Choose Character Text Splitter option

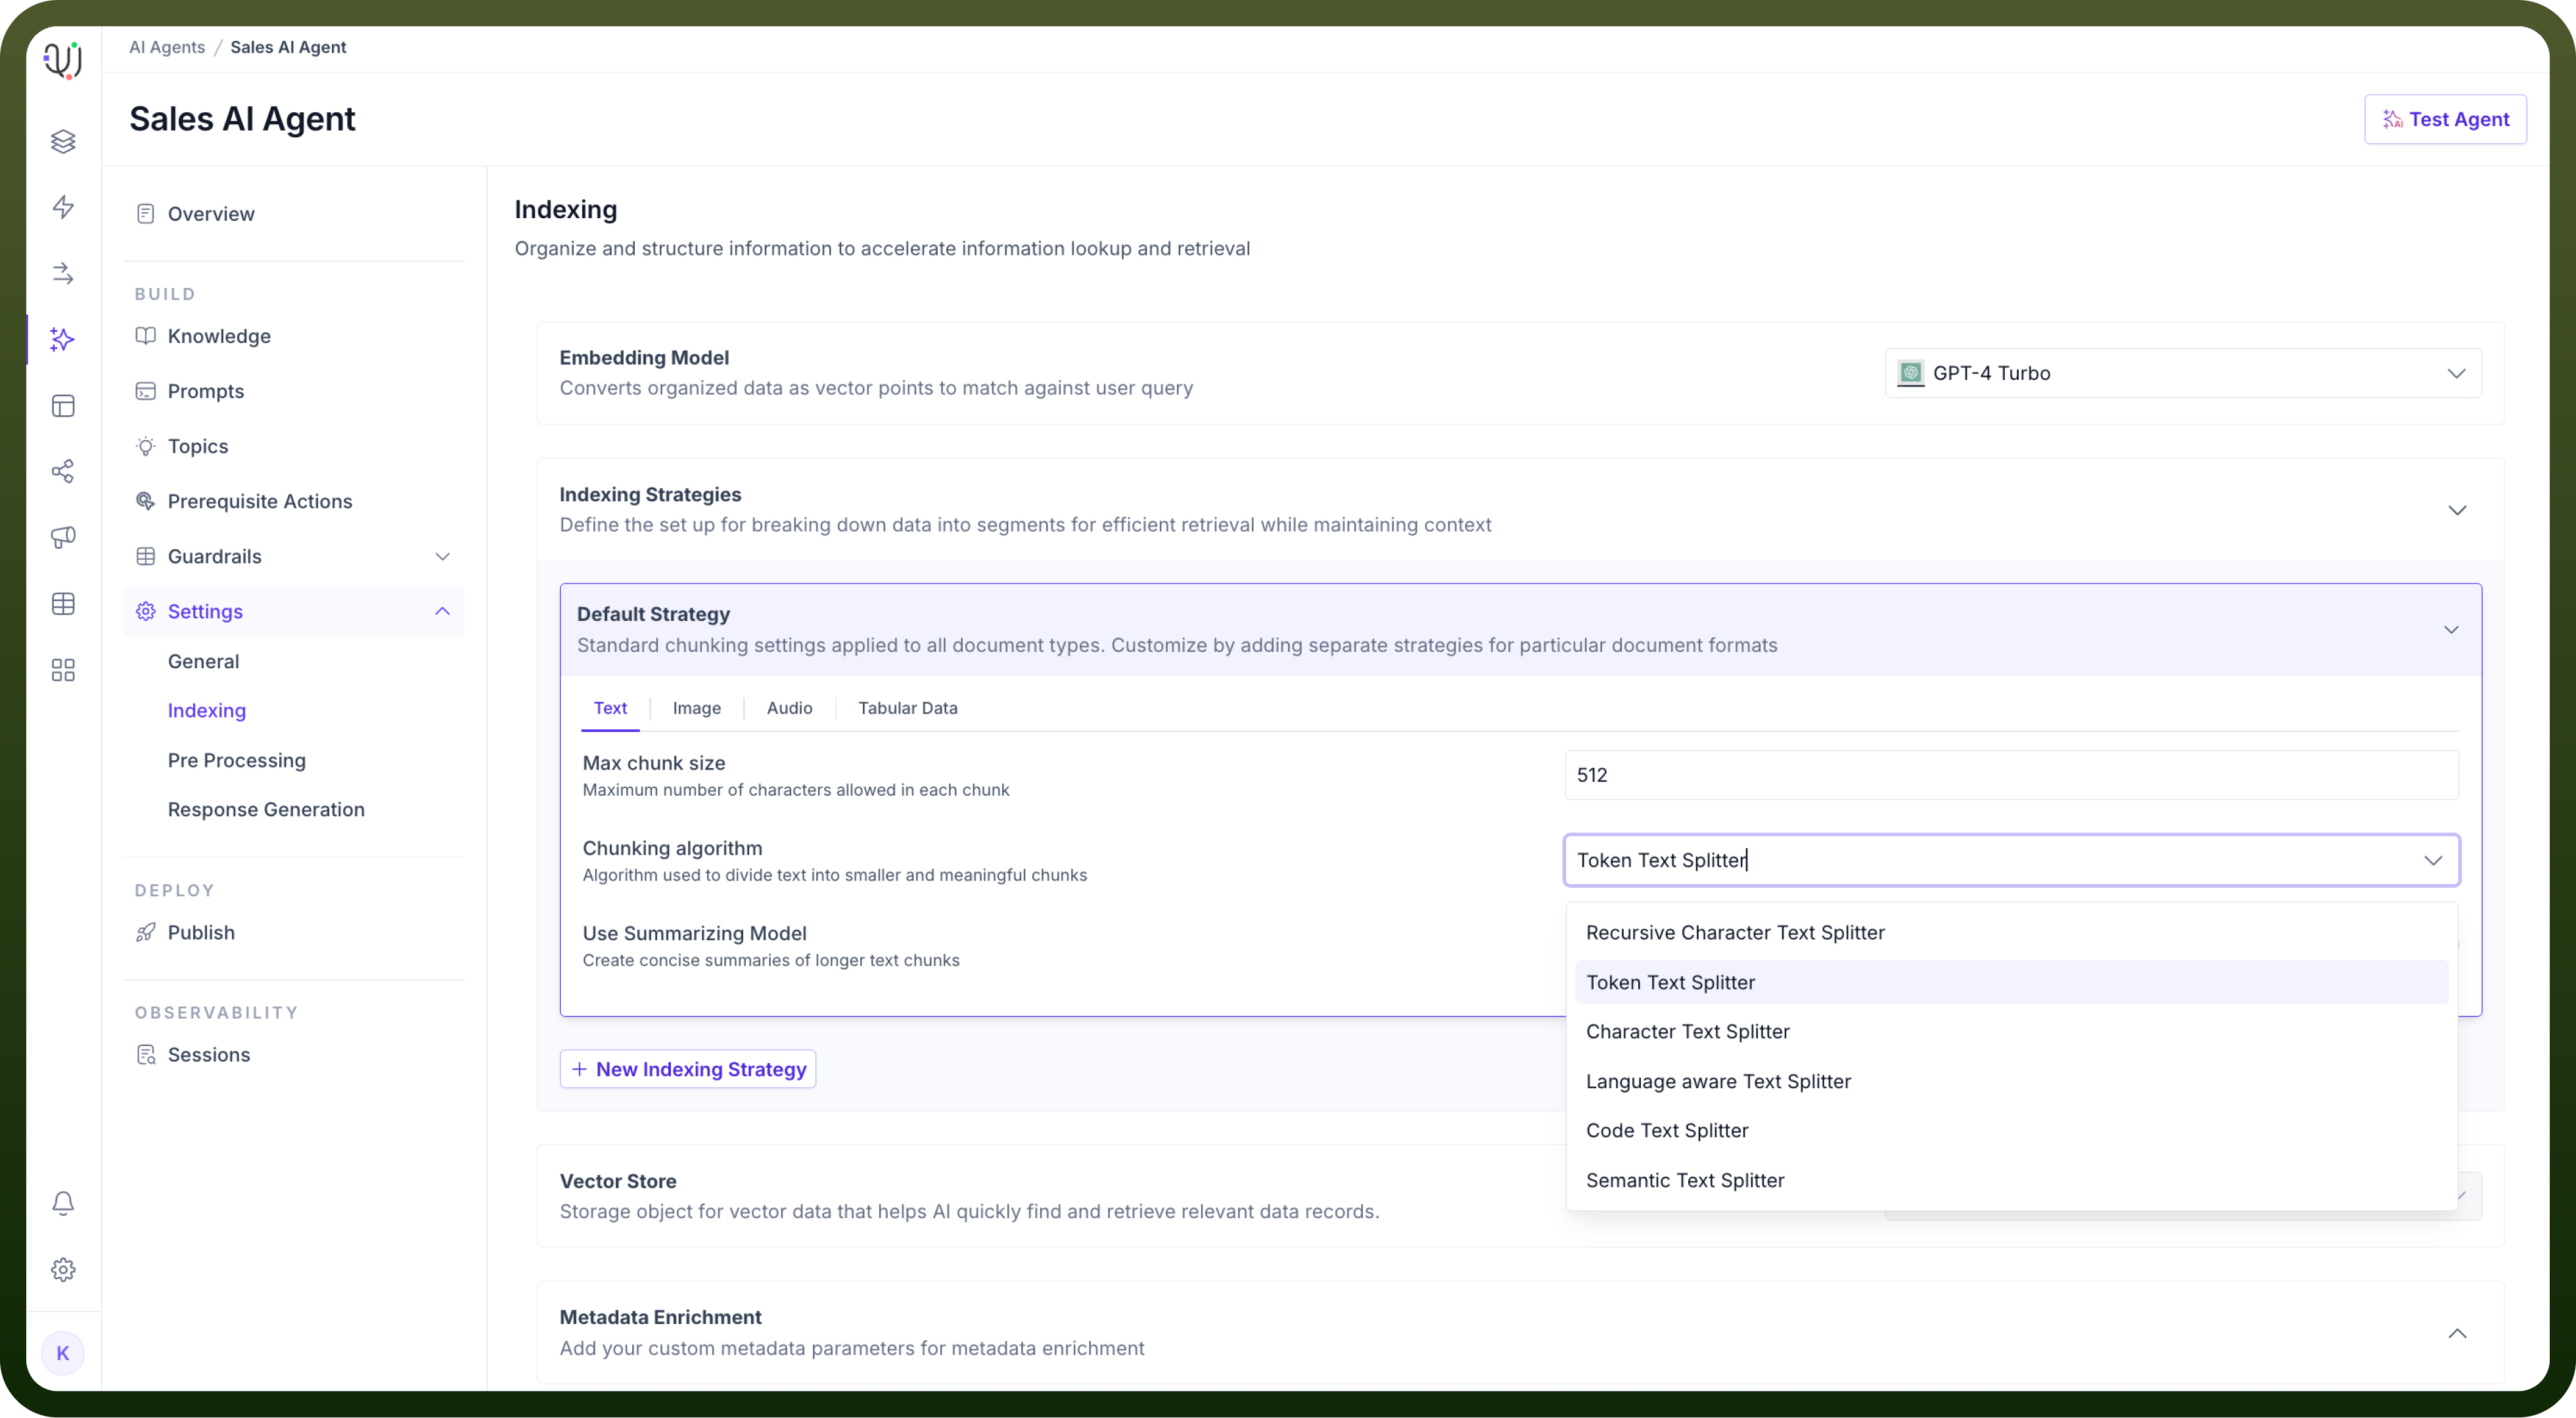pyautogui.click(x=2011, y=1031)
